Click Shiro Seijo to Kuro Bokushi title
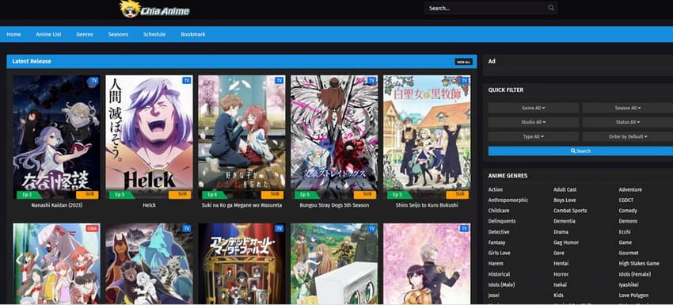The width and height of the screenshot is (673, 305). 427,205
